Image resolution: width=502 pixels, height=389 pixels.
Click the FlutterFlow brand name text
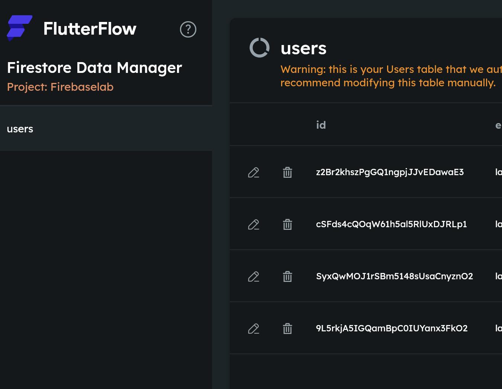click(x=90, y=29)
